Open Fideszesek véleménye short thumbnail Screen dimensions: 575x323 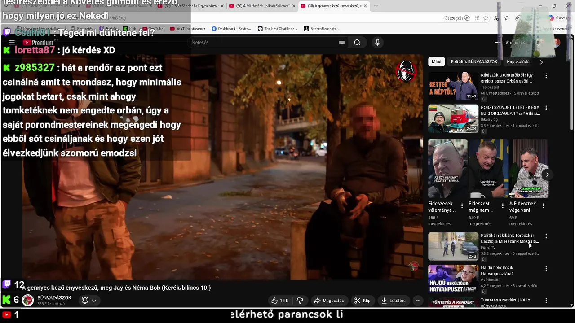point(447,169)
